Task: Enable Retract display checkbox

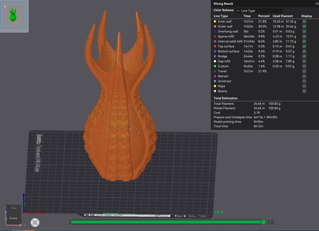Action: tap(304, 76)
